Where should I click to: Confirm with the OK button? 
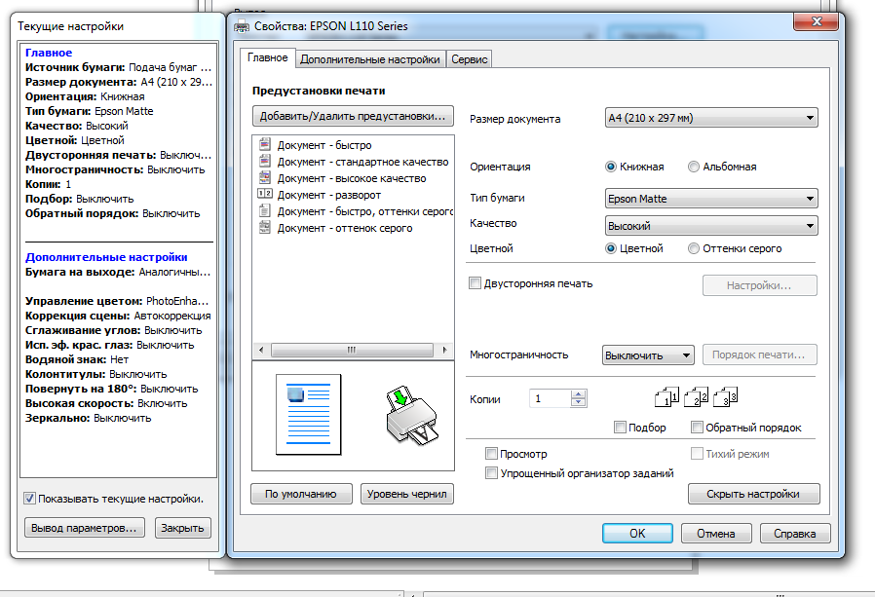[637, 534]
